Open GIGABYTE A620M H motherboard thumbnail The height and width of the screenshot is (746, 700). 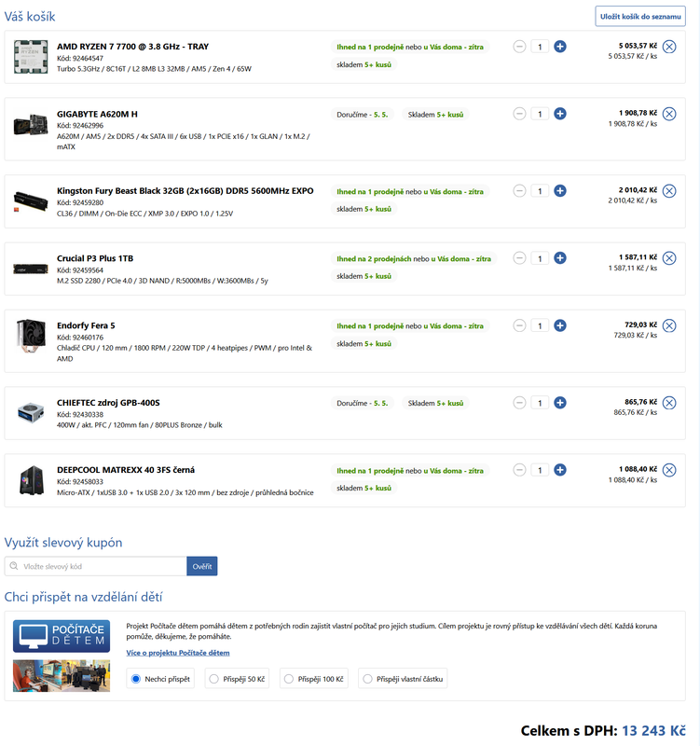[31, 125]
